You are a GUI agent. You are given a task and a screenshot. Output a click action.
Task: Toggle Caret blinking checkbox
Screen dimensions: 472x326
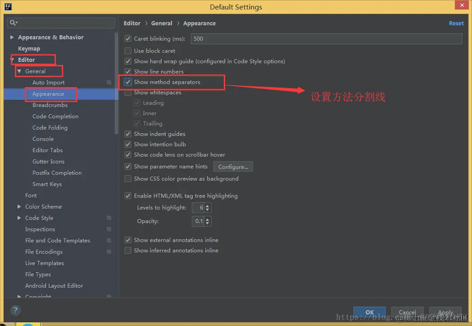[x=128, y=38]
